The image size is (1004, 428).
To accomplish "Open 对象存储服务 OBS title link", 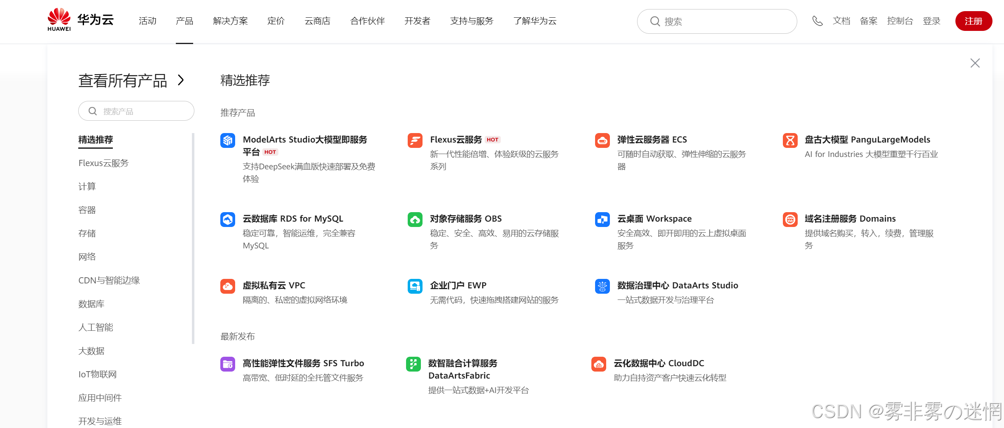I will (x=466, y=219).
